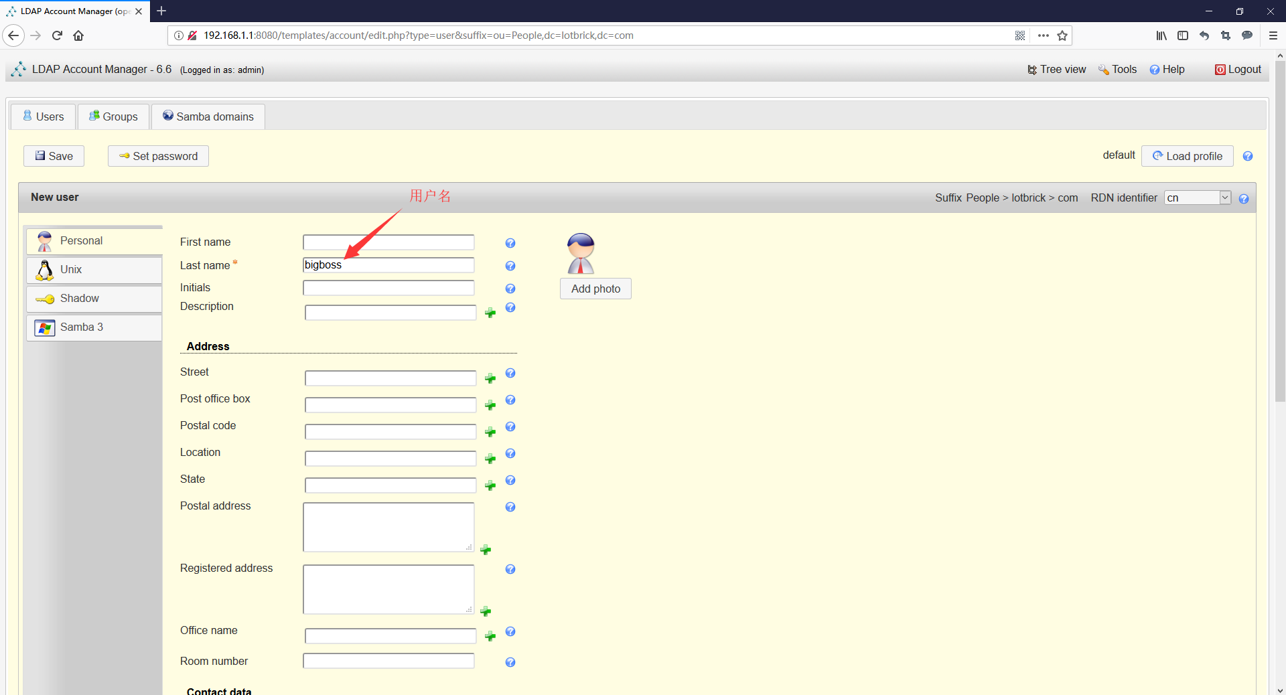Click the Add photo button

tap(596, 289)
